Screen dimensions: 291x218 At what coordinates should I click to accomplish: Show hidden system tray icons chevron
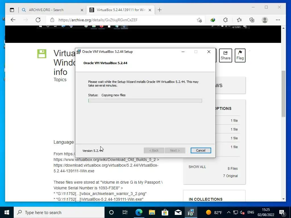(229, 212)
